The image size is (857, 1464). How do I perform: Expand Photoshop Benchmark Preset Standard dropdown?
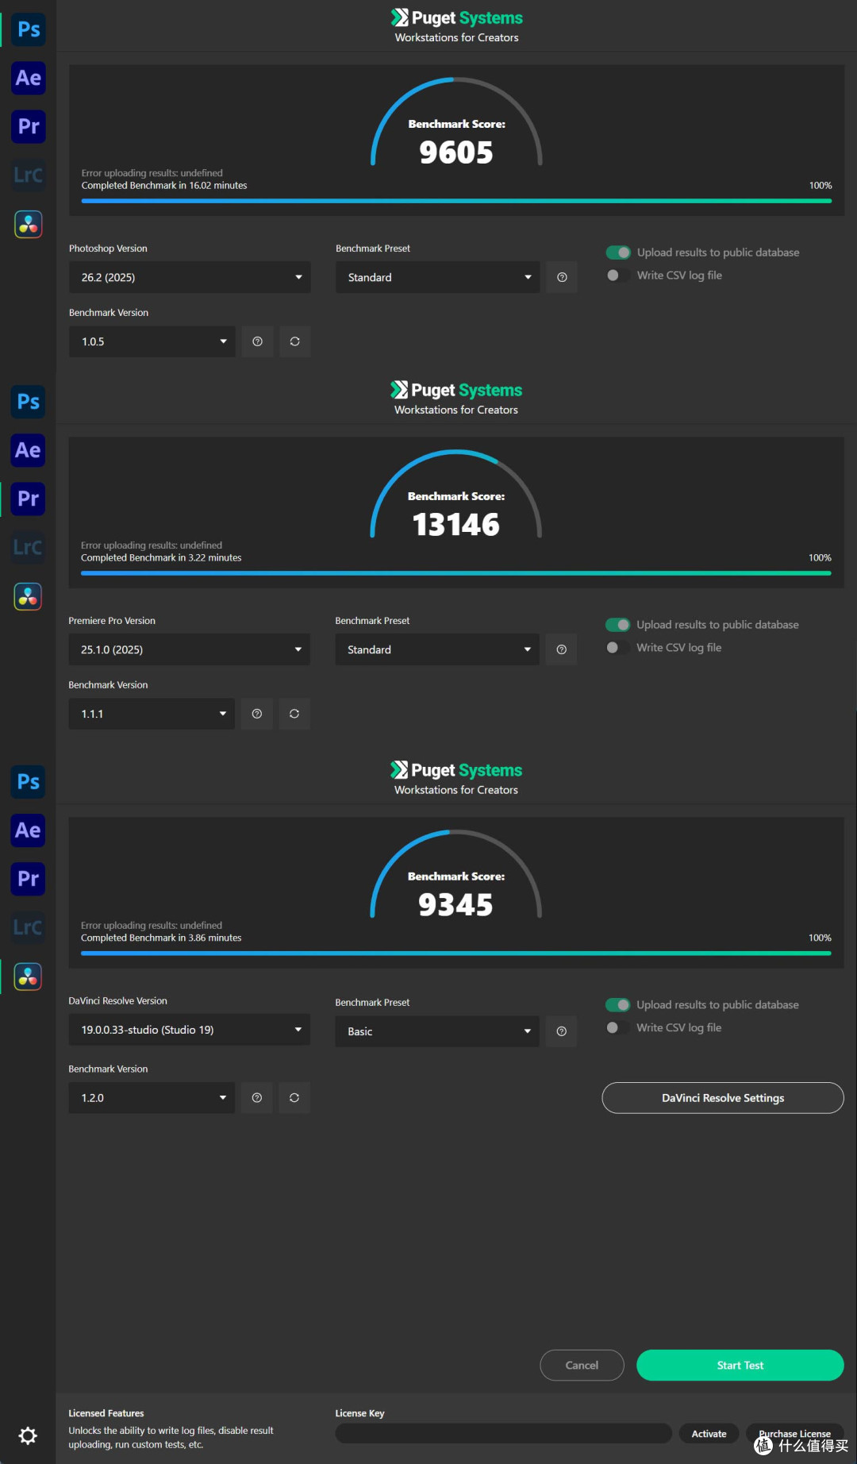point(438,277)
